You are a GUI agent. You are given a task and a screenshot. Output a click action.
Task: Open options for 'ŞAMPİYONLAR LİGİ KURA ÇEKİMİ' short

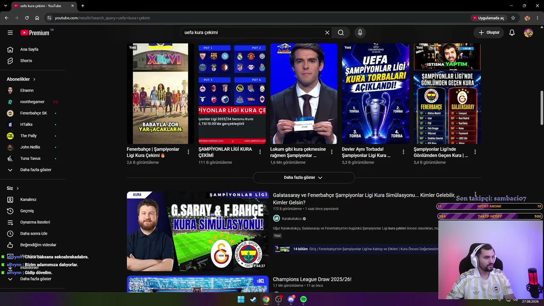(260, 152)
